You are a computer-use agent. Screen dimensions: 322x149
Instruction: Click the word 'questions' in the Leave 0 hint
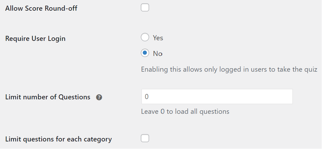click(214, 112)
